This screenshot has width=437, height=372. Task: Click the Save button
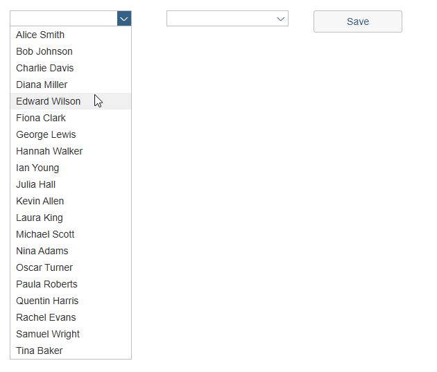tap(357, 21)
